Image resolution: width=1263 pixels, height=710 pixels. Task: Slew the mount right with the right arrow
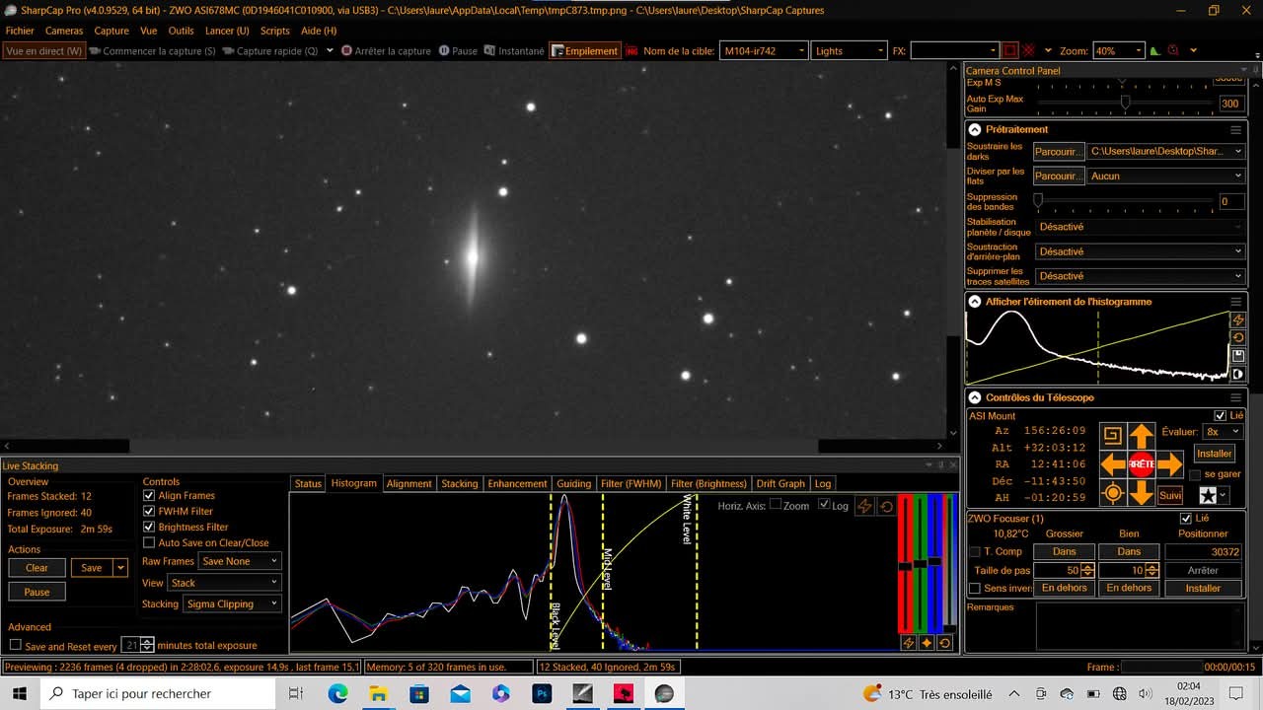tap(1170, 464)
